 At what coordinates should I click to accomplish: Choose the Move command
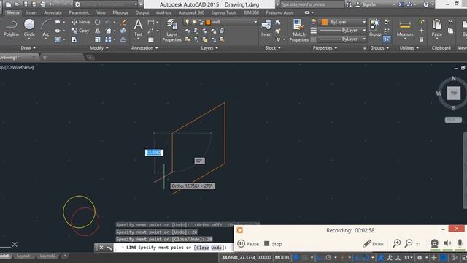tap(80, 22)
